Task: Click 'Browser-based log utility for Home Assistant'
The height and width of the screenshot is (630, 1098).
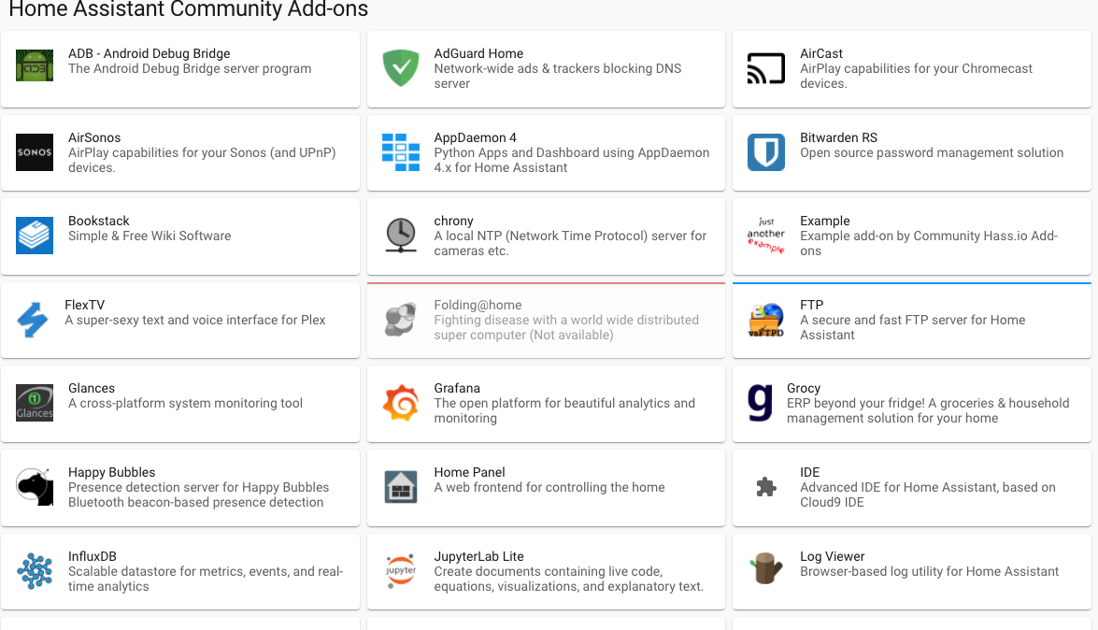Action: (x=929, y=572)
